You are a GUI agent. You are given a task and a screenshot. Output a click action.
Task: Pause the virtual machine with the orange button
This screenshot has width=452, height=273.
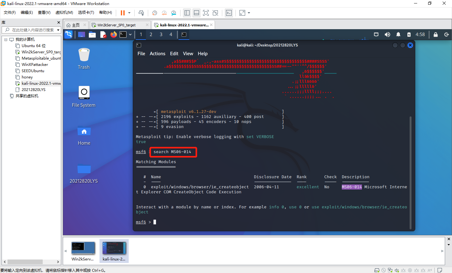pos(123,13)
